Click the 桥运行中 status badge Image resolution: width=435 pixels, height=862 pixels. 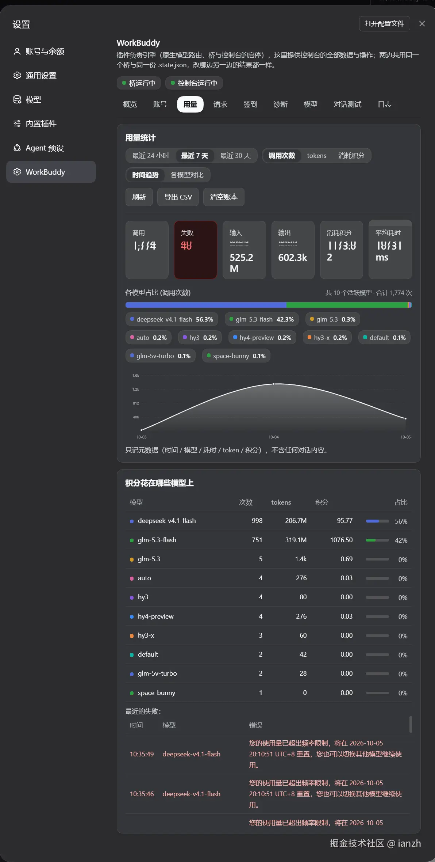click(139, 83)
